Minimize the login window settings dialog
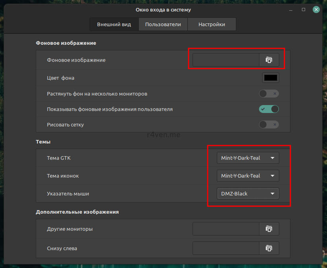The image size is (327, 268). pos(291,10)
